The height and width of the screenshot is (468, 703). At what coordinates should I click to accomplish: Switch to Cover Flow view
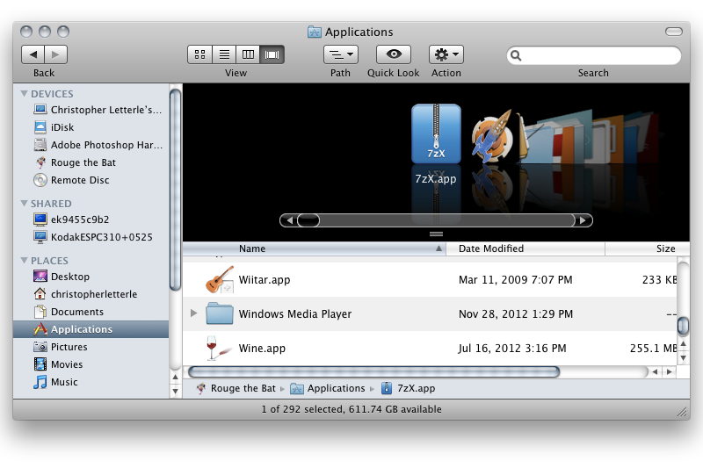pyautogui.click(x=272, y=54)
